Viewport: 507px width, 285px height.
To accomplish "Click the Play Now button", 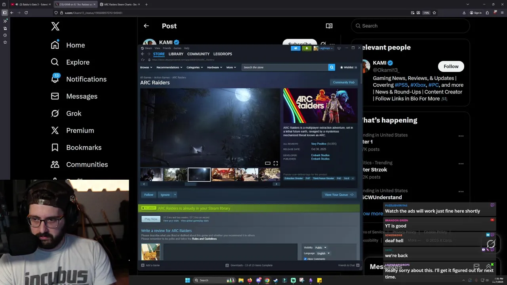I will pos(151,219).
